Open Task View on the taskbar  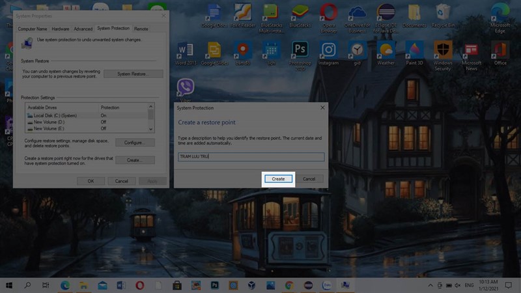coord(46,285)
